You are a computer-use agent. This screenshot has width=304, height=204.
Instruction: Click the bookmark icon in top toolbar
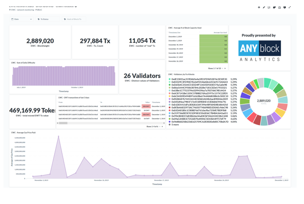(x=284, y=7)
